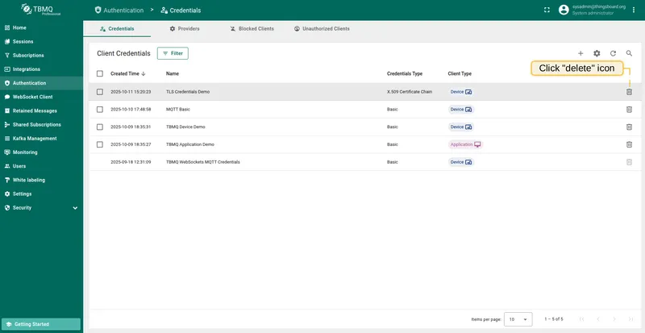Open WebSocket Client in sidebar
Screen dimensions: 645x333
41,97
